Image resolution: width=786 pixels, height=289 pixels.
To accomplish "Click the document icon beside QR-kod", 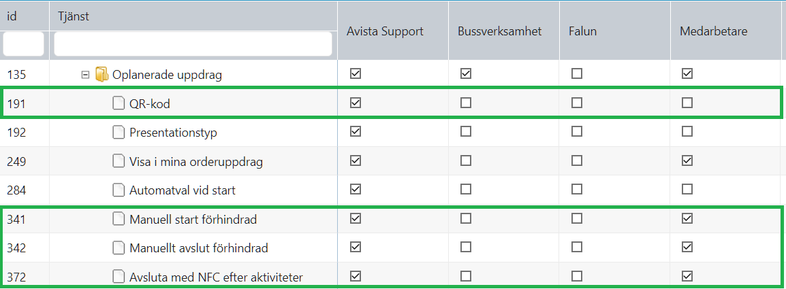I will tap(119, 103).
